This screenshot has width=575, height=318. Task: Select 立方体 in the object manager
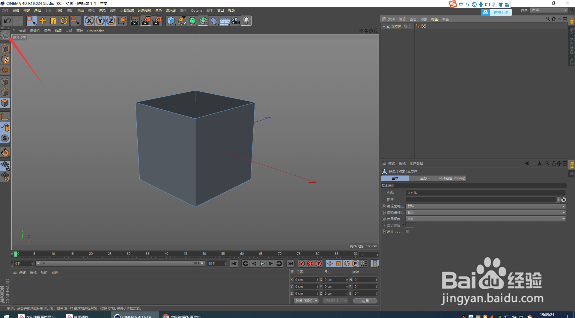[x=396, y=26]
